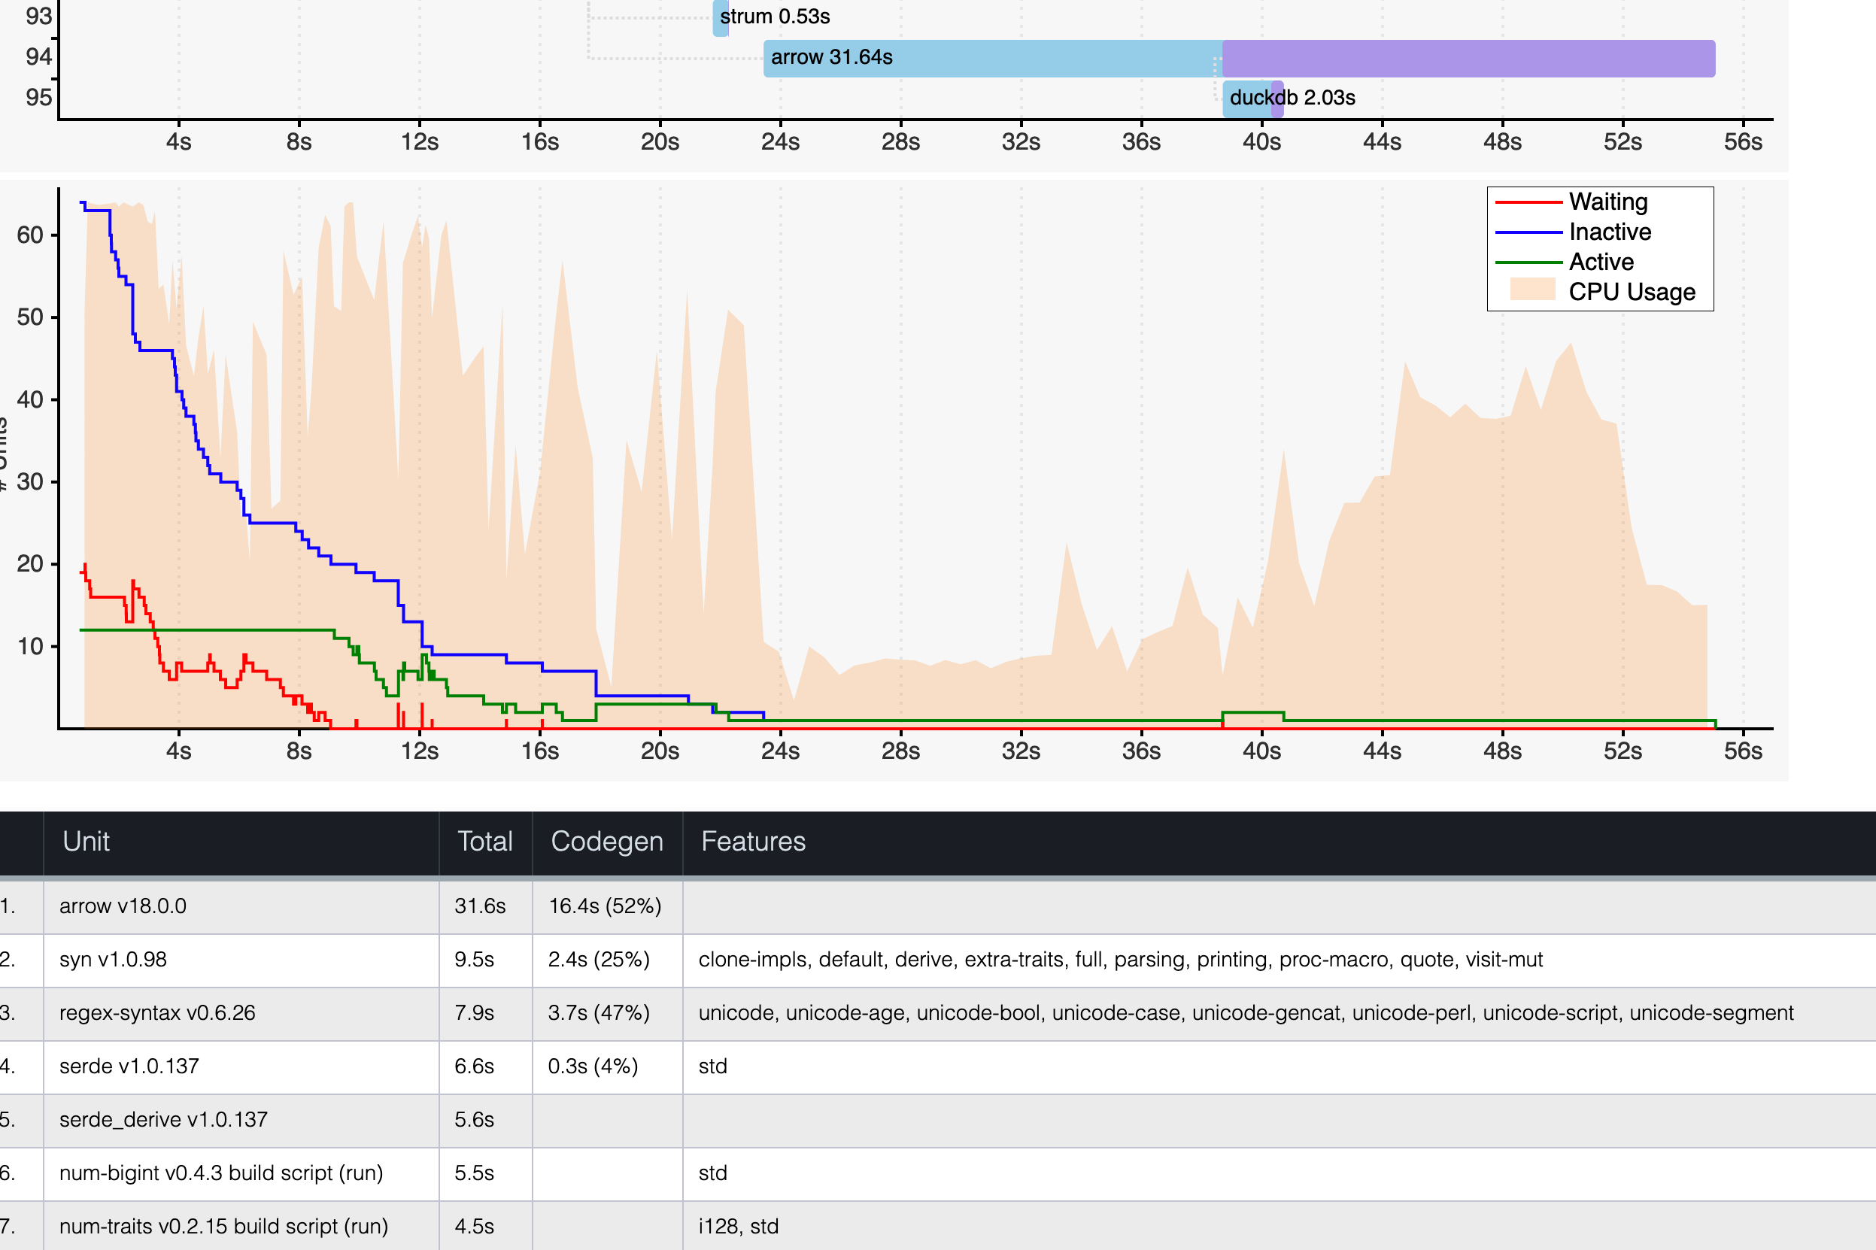Select num-bigint v0.4.3 build script row
Viewport: 1876px width, 1250px height.
(x=221, y=1173)
